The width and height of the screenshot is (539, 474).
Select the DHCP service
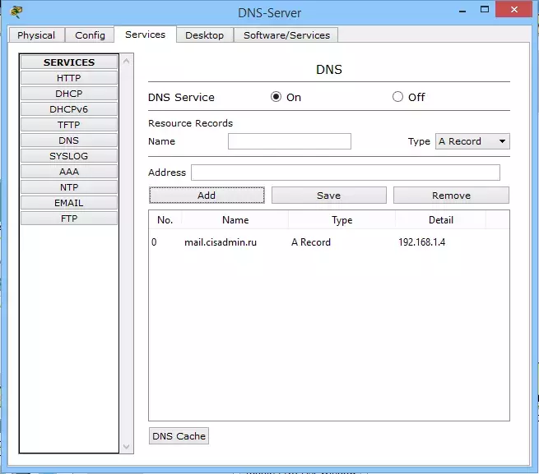point(69,94)
